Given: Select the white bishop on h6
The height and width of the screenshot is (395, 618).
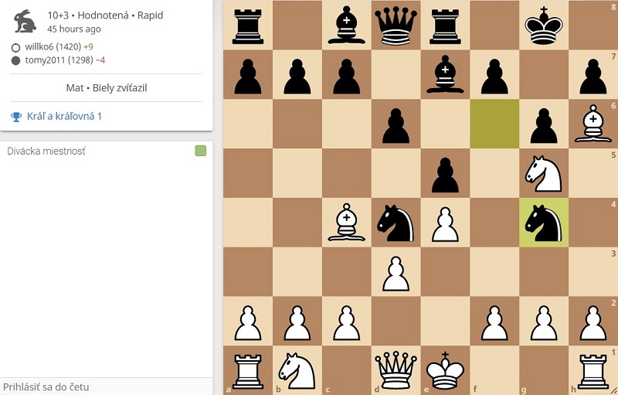Looking at the screenshot, I should (x=593, y=124).
